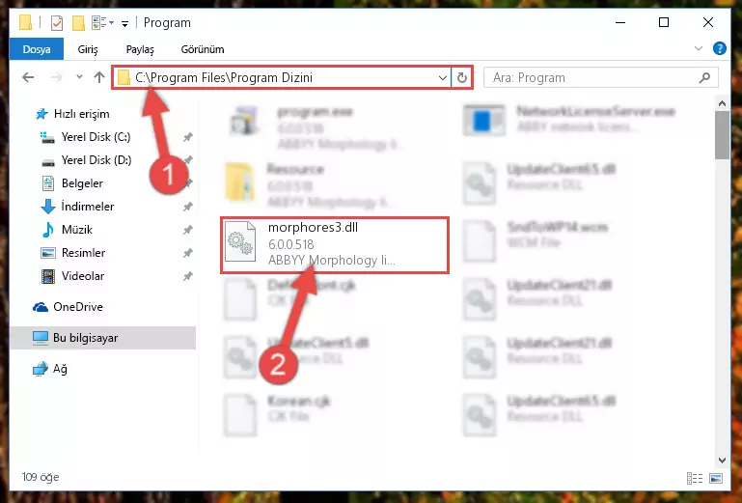
Task: Click the Ara: Program search box
Action: 600,77
